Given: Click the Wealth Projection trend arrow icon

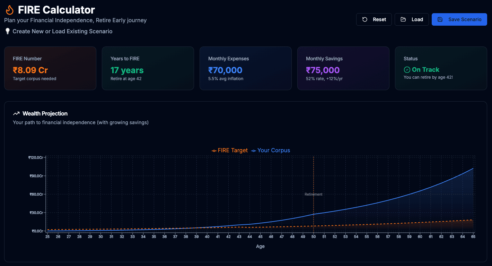Looking at the screenshot, I should point(16,113).
